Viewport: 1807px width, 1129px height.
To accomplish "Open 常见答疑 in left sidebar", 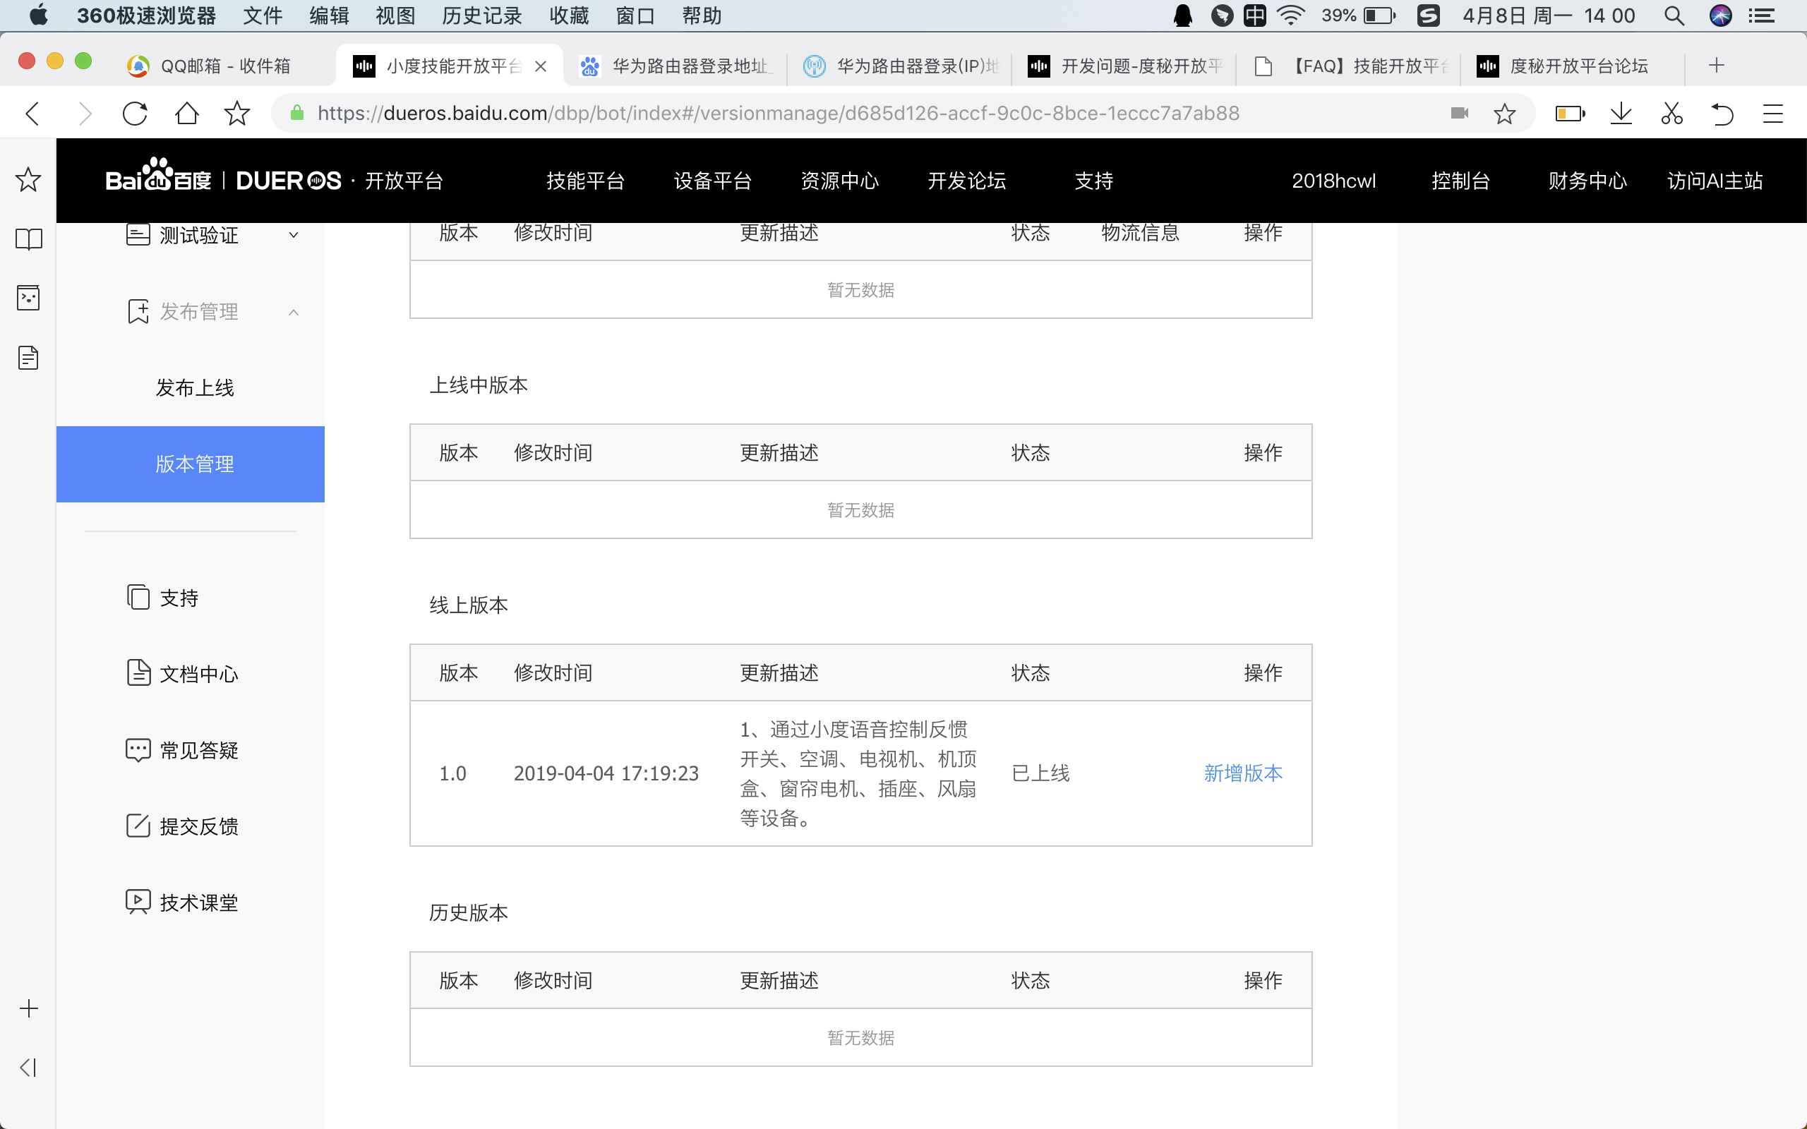I will point(182,749).
